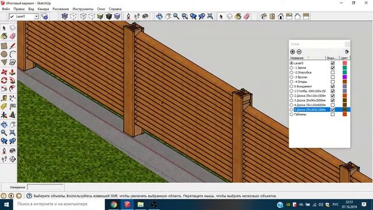Click the Add Layer plus button
Image resolution: width=373 pixels, height=210 pixels.
pos(293,52)
